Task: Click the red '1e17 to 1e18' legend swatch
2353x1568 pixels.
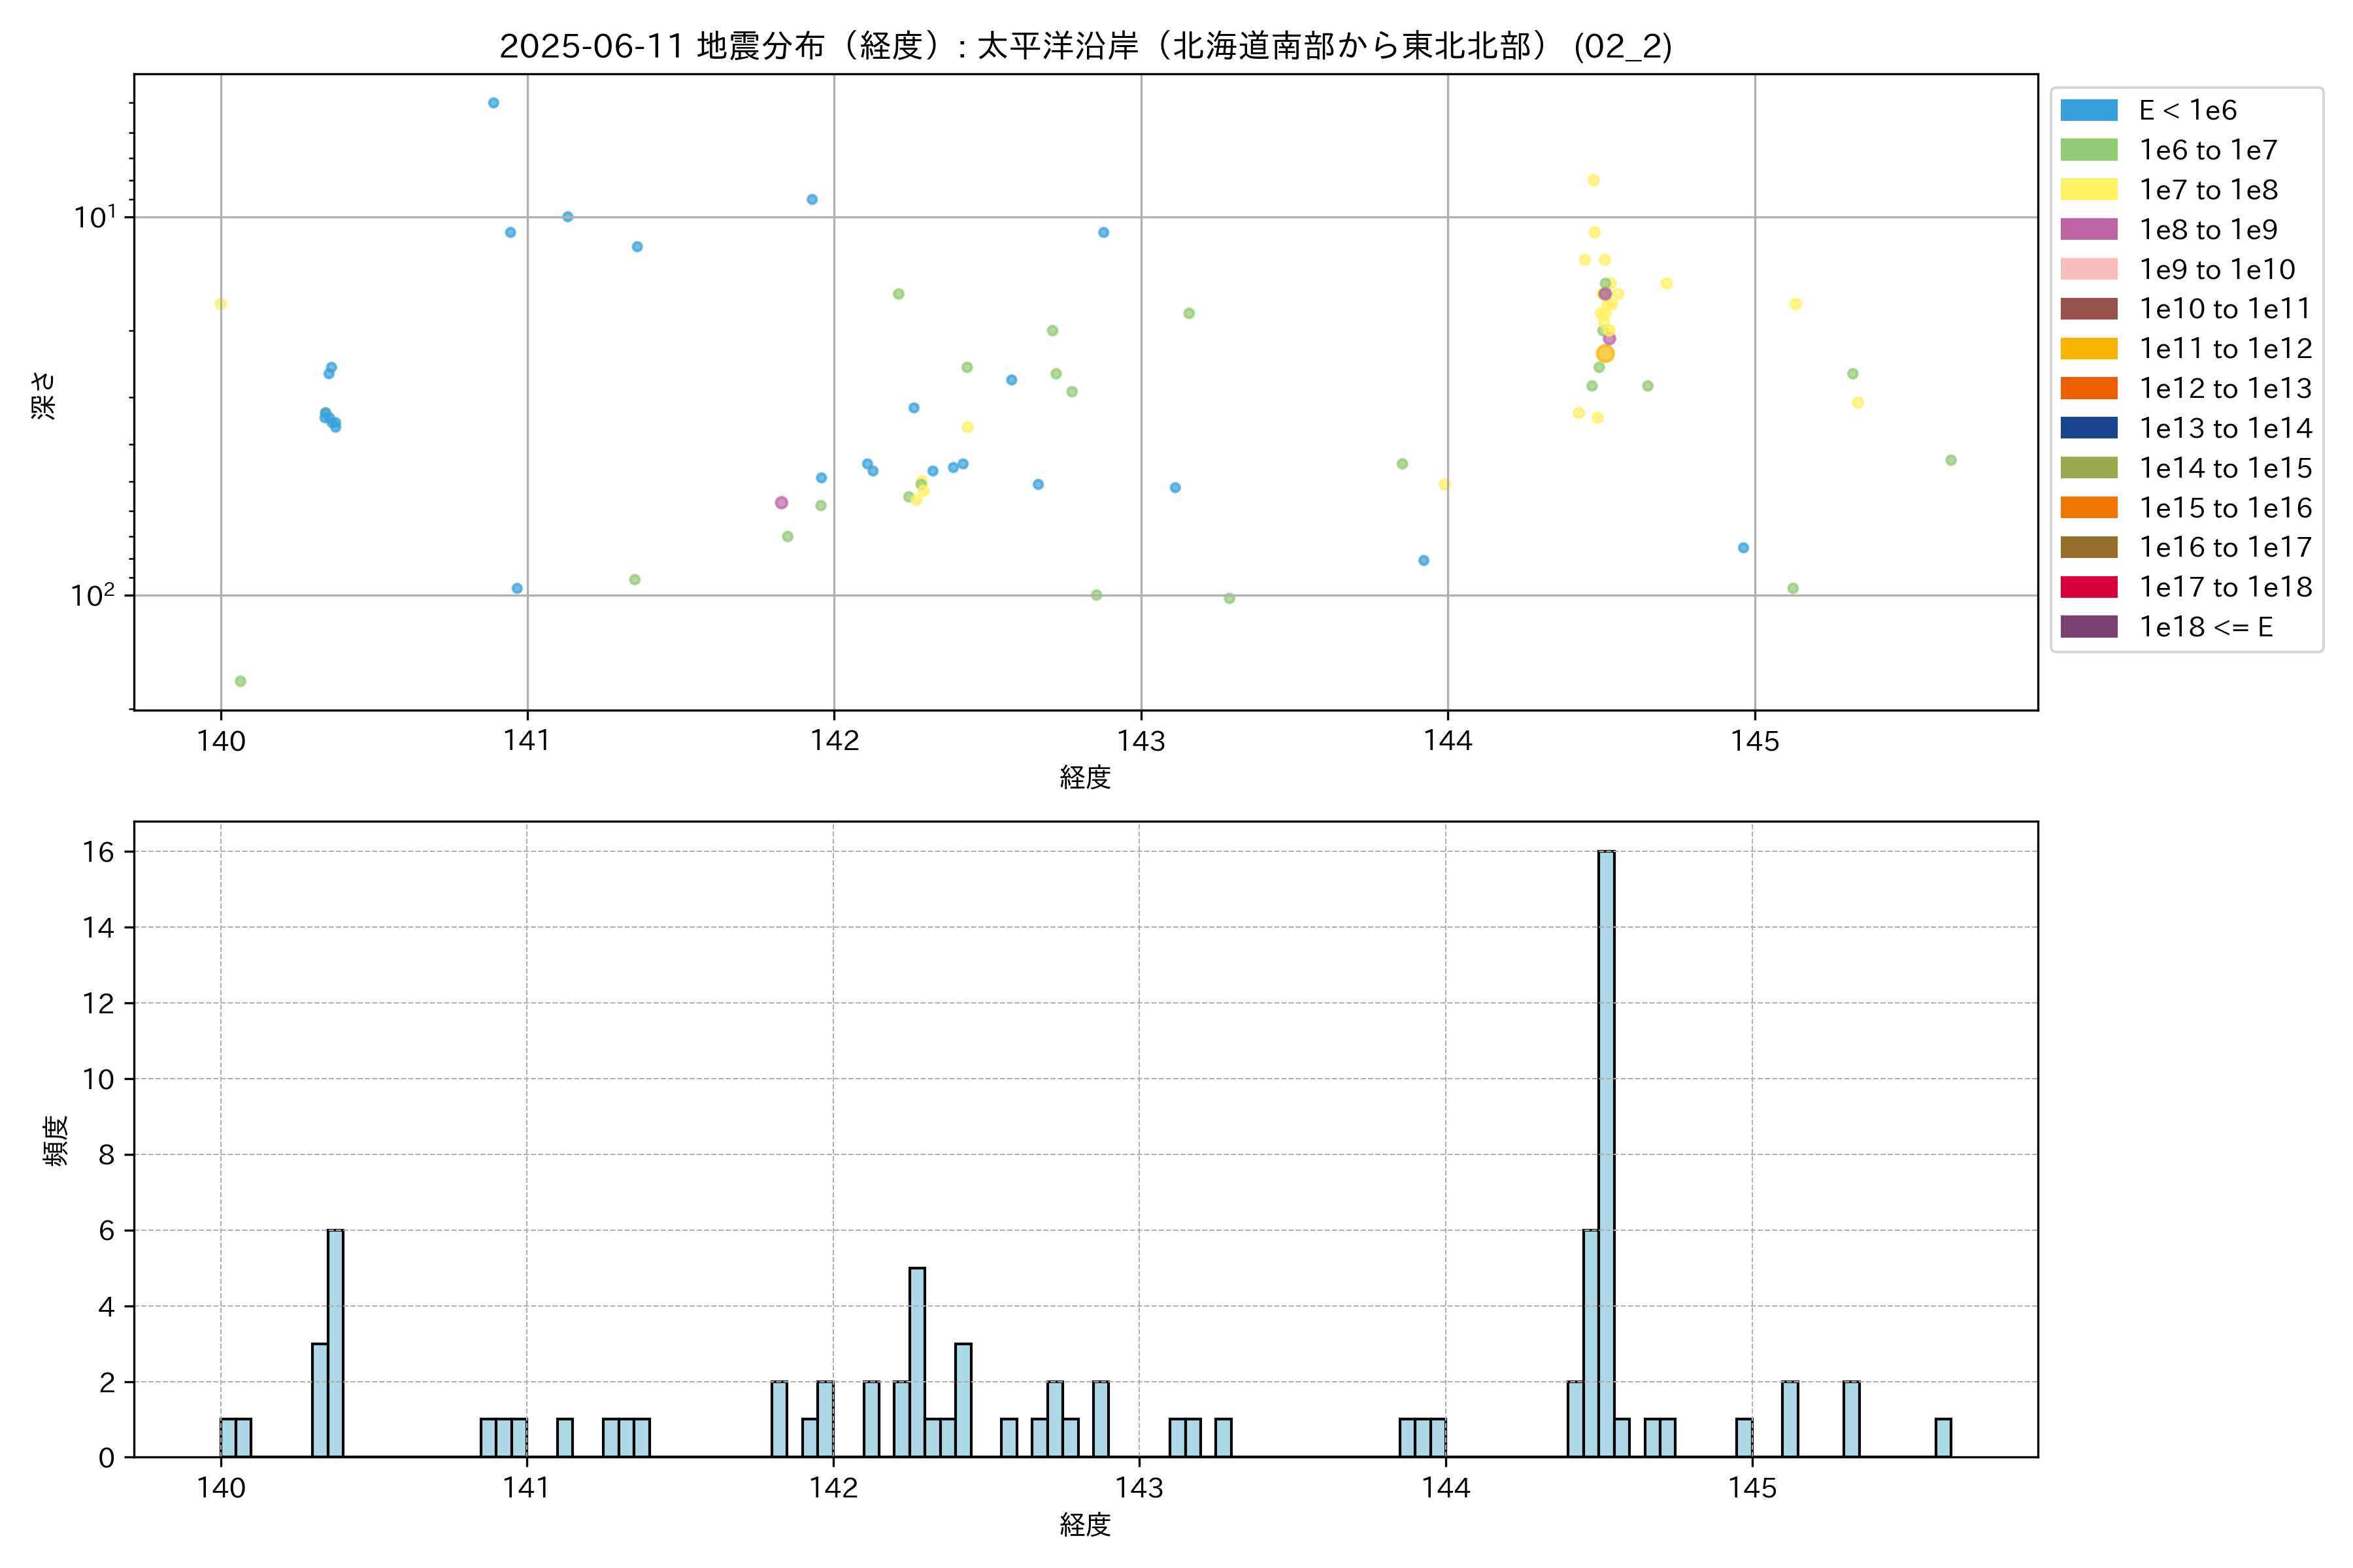Action: pos(2089,587)
